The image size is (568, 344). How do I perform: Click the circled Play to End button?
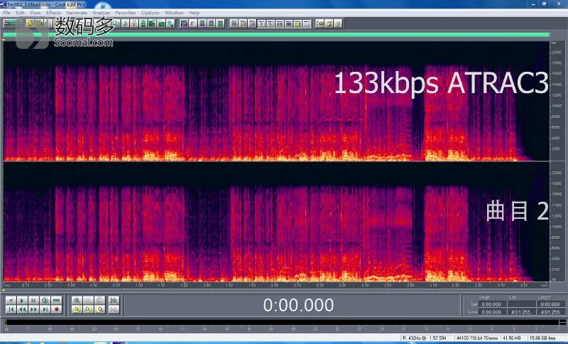(45, 301)
